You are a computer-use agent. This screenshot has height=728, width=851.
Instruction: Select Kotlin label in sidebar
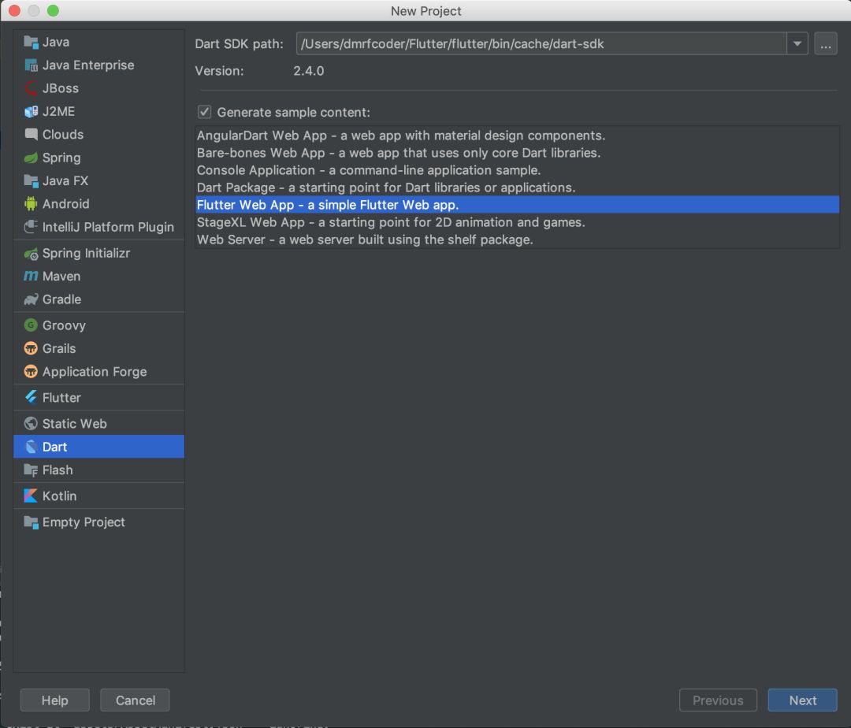click(59, 496)
